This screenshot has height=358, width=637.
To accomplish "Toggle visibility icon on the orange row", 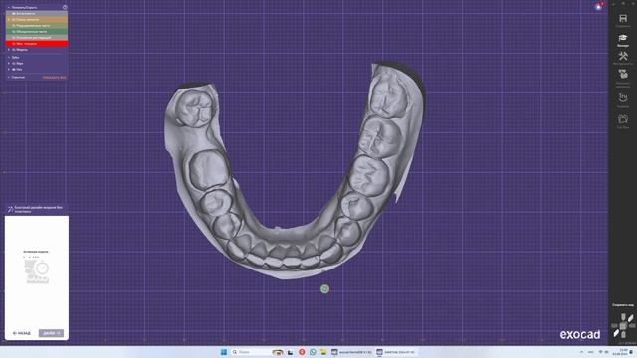I will [14, 20].
